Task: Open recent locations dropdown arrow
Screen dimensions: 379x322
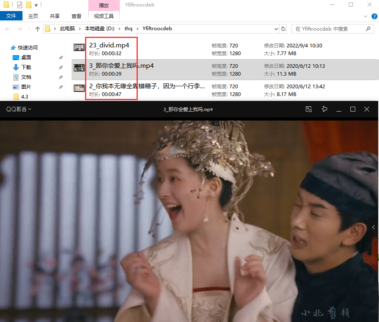Action: pos(29,29)
